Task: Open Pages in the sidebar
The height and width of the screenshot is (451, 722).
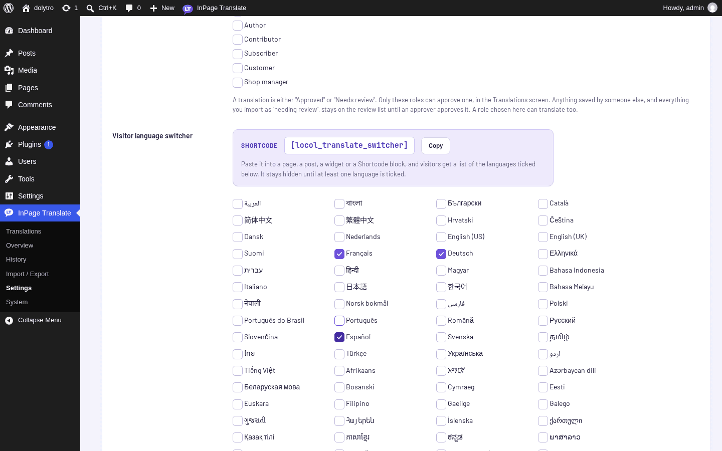Action: [x=40, y=88]
